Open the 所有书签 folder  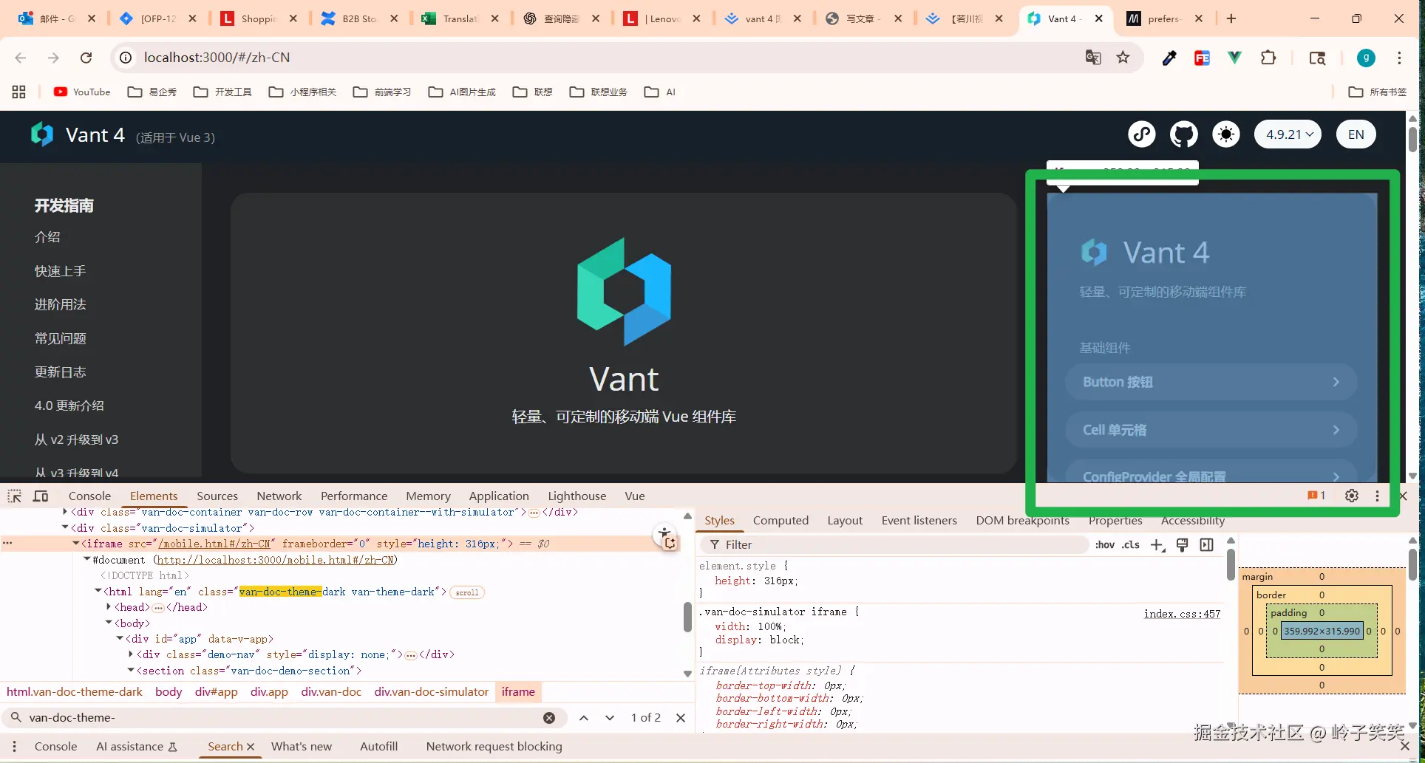(1378, 92)
